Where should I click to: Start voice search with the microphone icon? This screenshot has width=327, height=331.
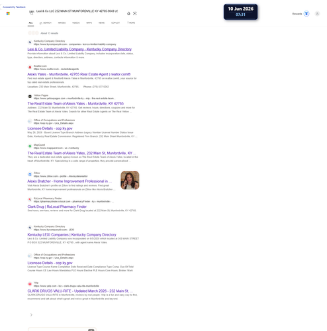click(128, 13)
